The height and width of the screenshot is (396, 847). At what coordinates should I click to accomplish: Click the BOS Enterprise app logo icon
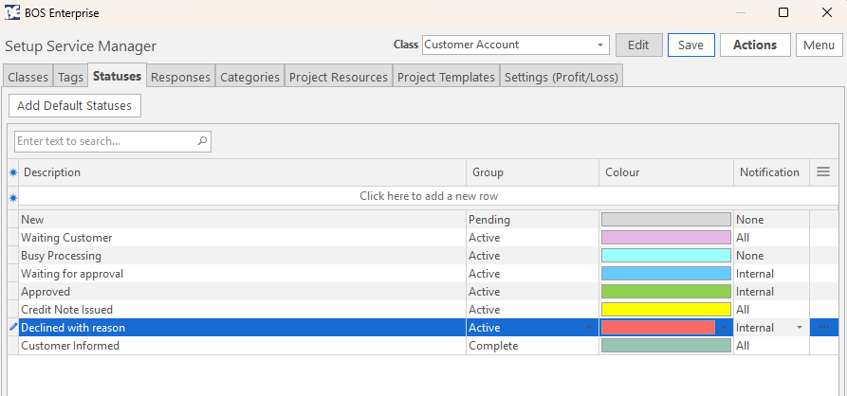12,12
